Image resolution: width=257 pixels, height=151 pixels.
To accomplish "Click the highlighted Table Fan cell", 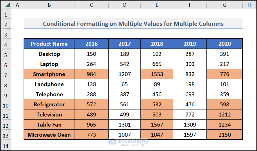I will click(x=49, y=125).
